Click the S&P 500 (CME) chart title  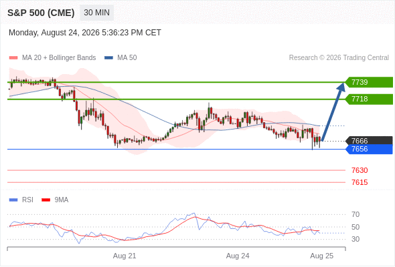41,13
